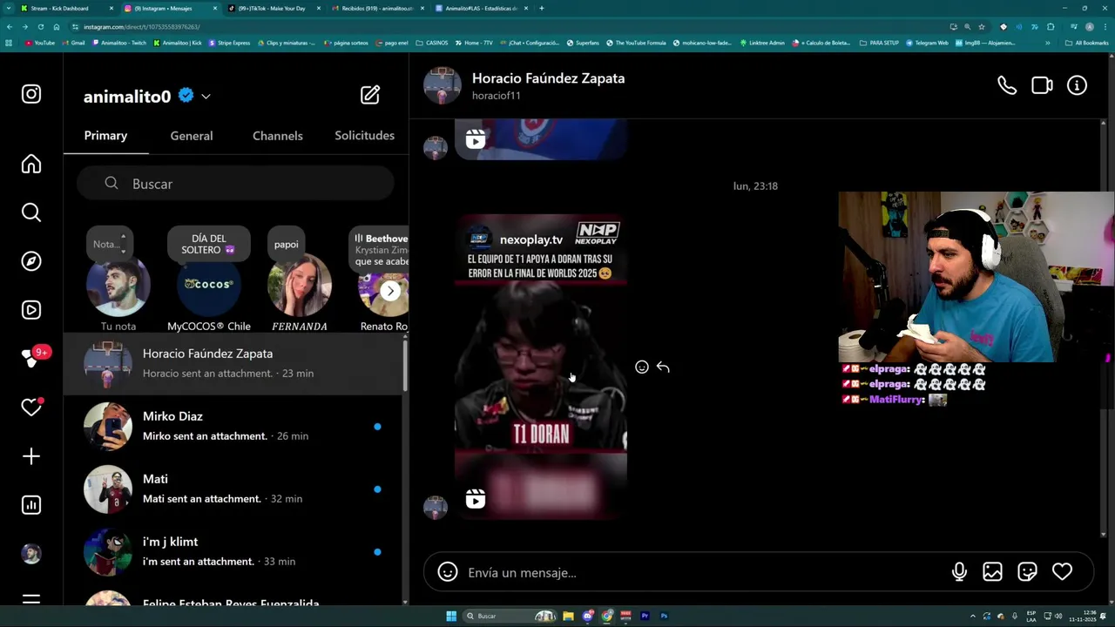Image resolution: width=1115 pixels, height=627 pixels.
Task: Reply to the T1 Doran reel message
Action: coord(663,367)
